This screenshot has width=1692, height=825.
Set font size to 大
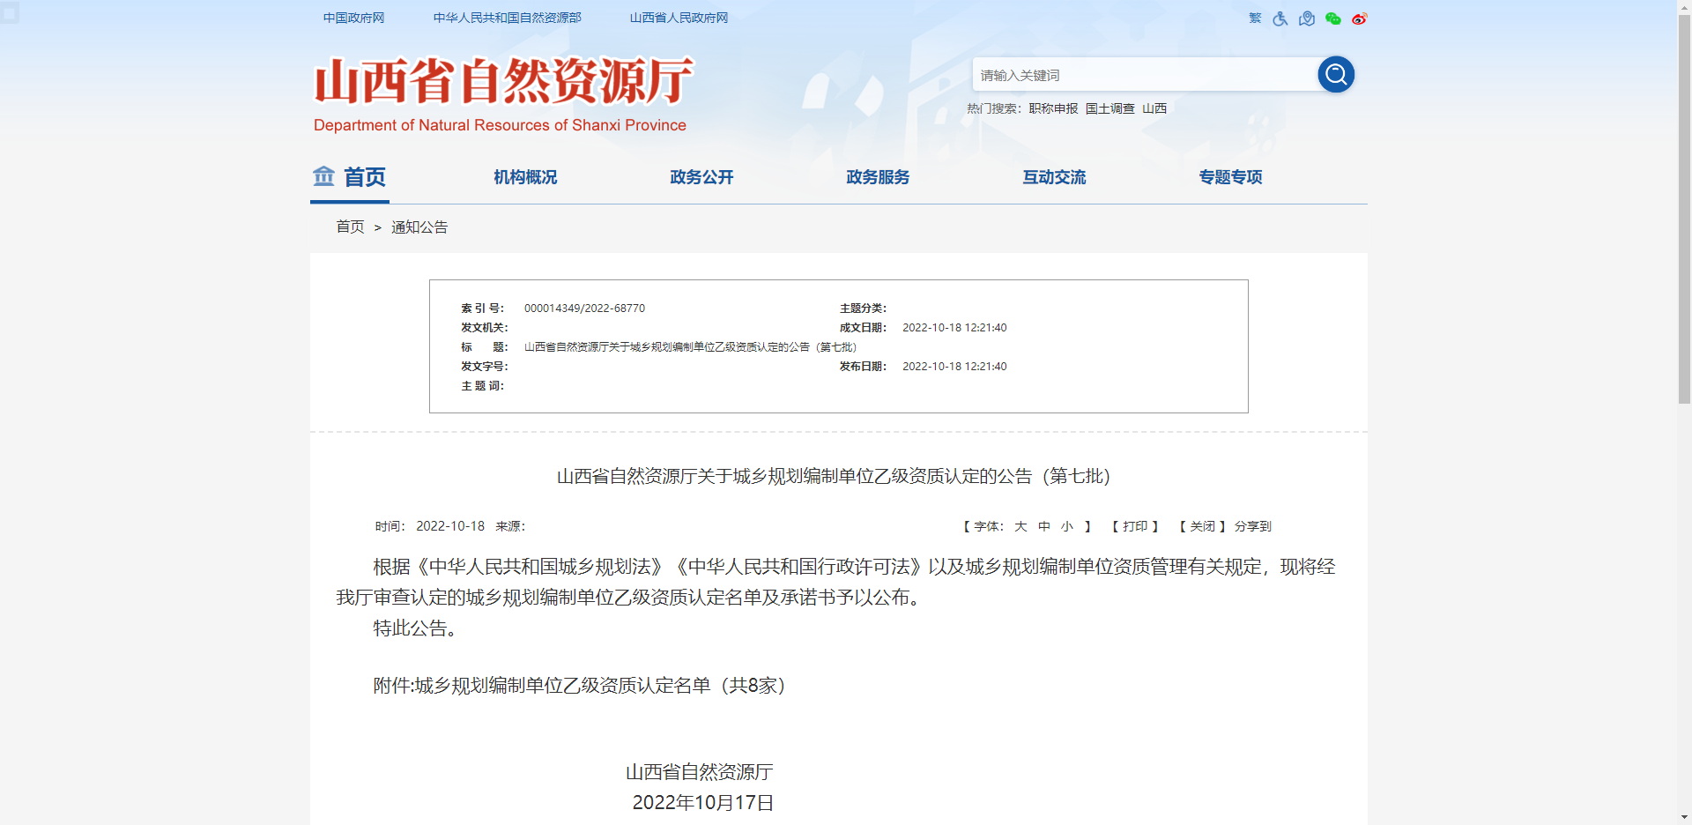tap(1020, 526)
